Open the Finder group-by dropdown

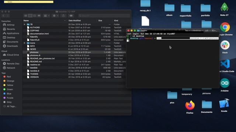pos(46,16)
